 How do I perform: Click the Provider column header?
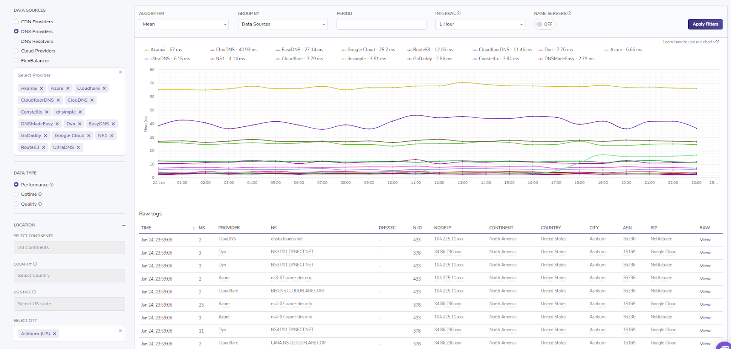tap(229, 228)
